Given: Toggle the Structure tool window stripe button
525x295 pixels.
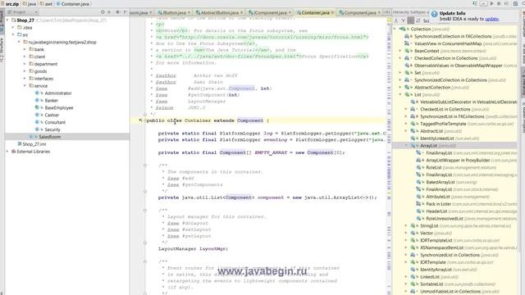Looking at the screenshot, I should pos(2,50).
